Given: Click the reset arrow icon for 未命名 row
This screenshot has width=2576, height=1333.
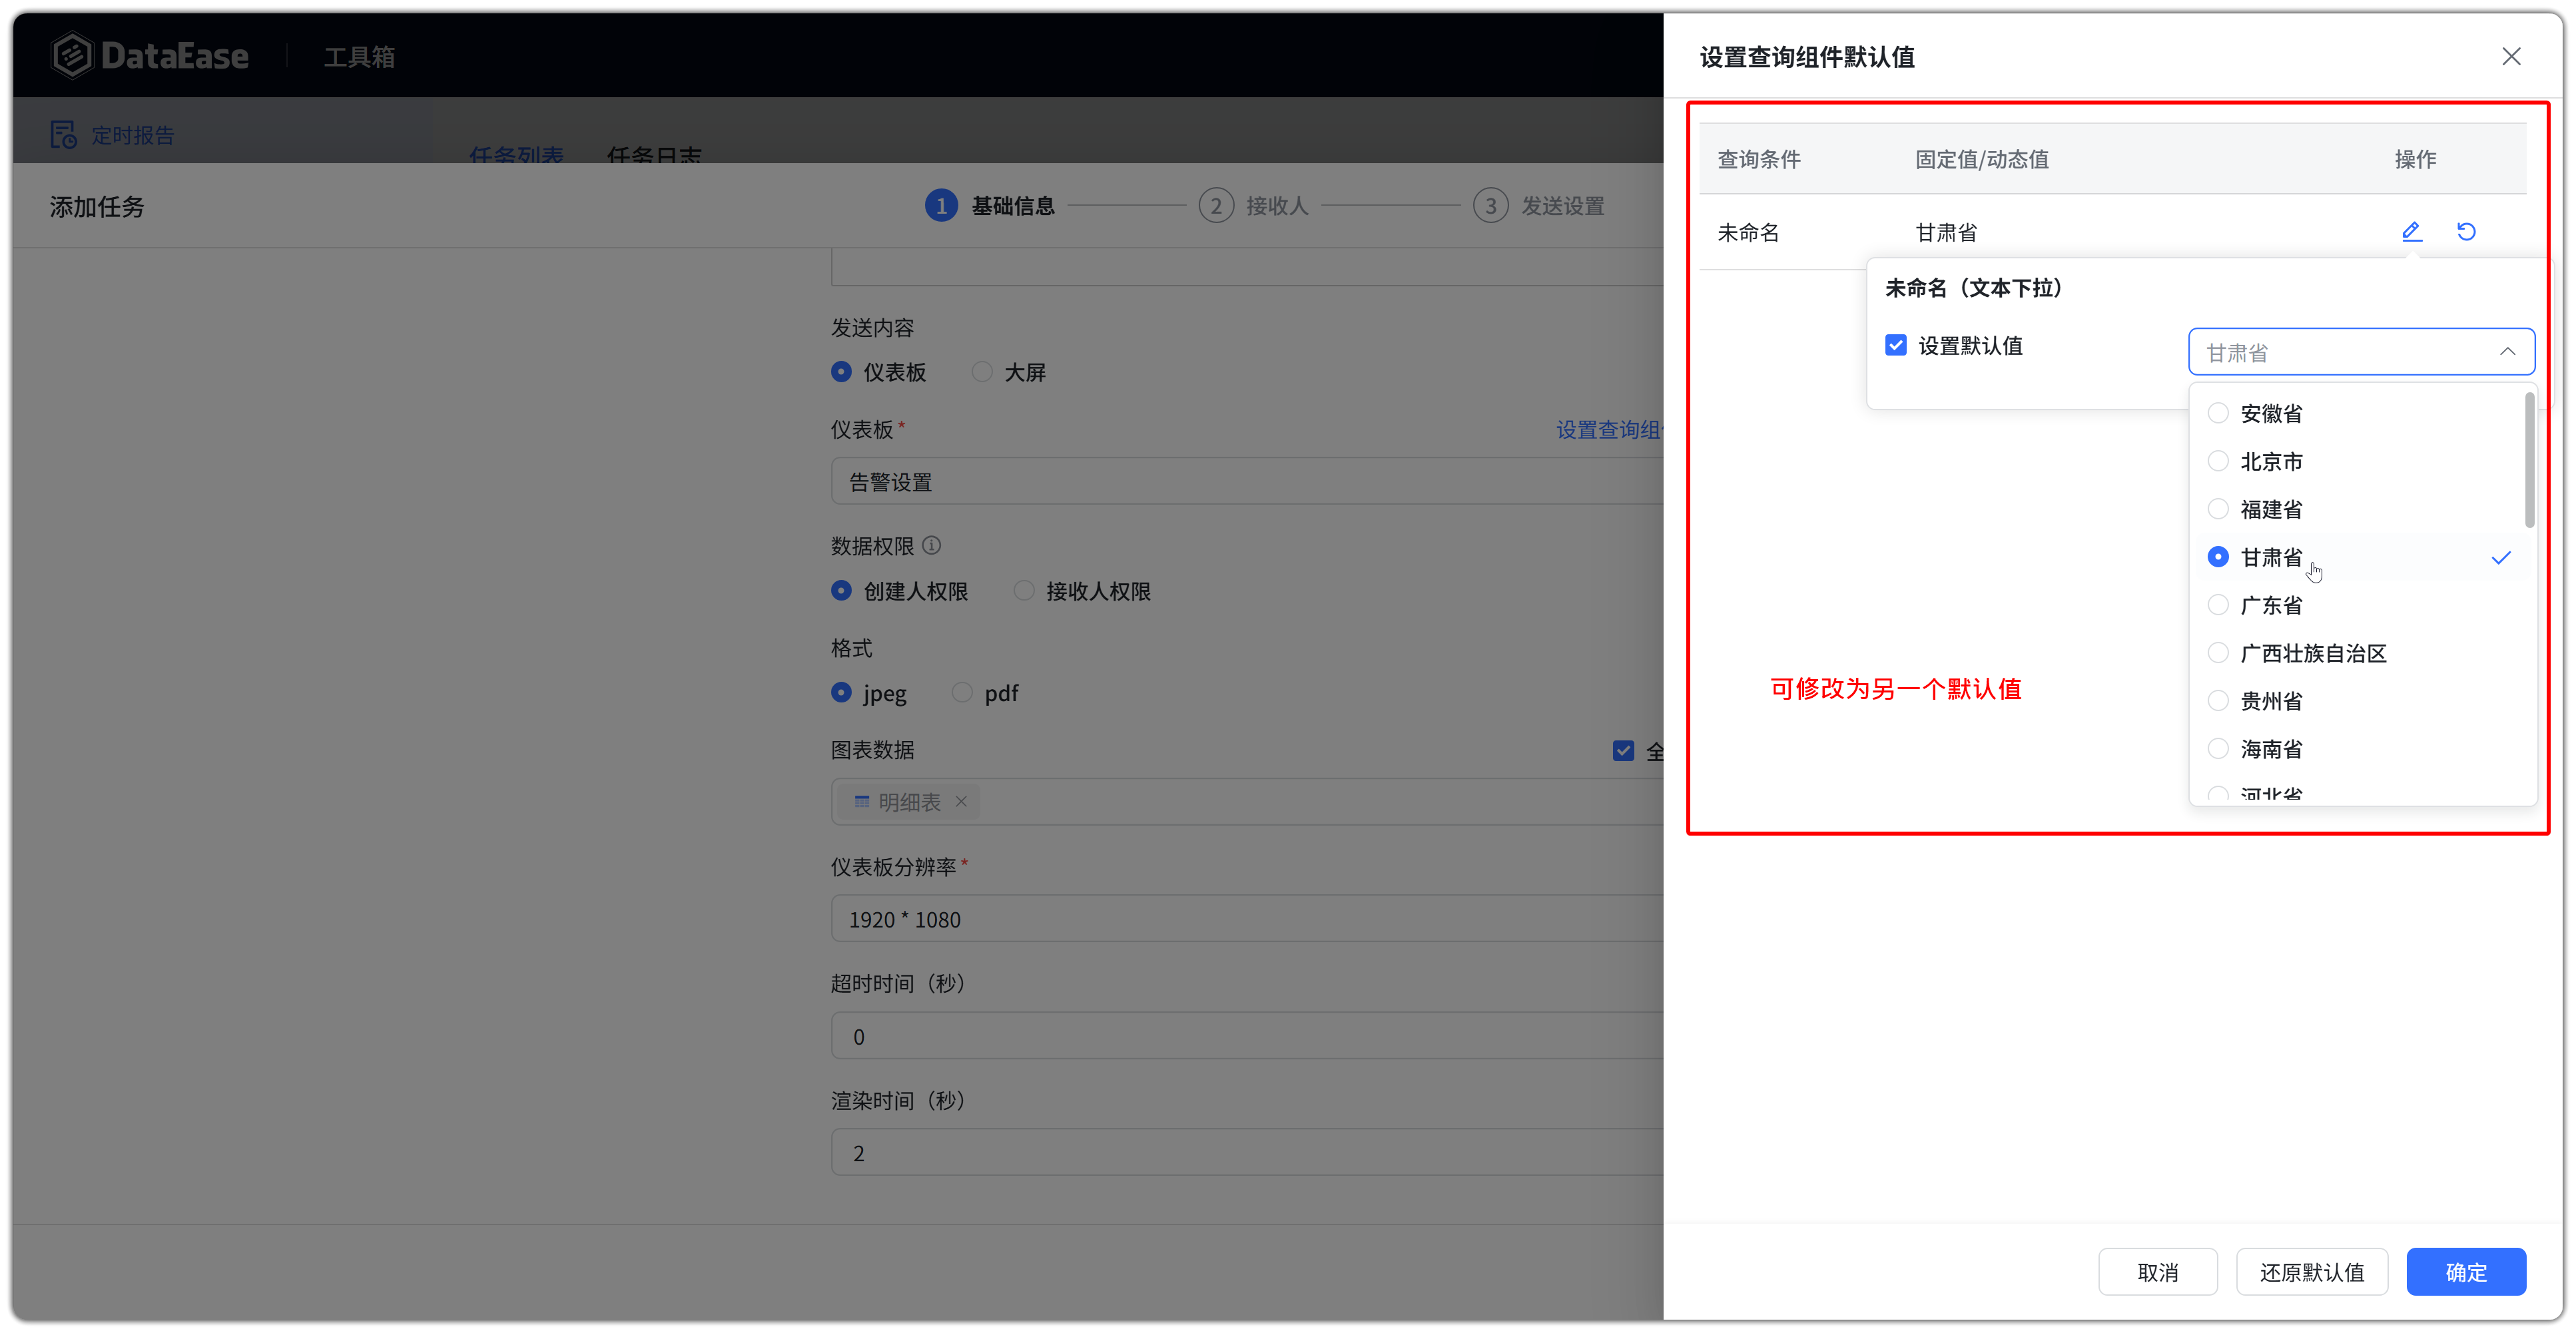Looking at the screenshot, I should click(x=2466, y=232).
